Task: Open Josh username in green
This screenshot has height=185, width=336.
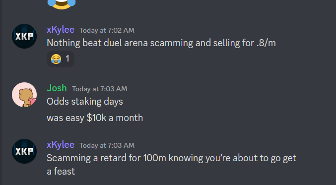Action: coord(57,88)
